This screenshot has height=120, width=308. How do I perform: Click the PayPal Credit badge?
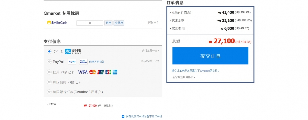click(x=83, y=62)
